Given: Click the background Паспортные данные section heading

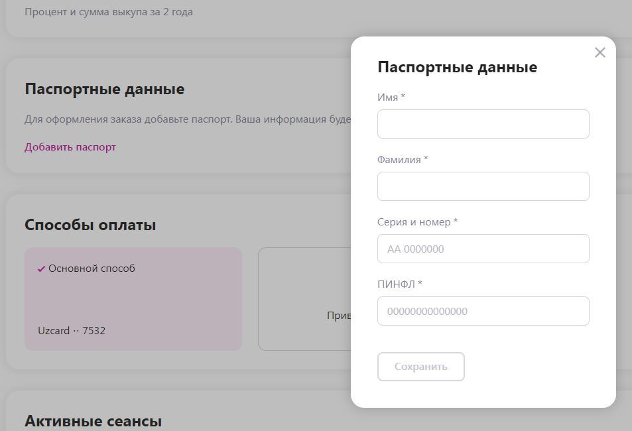Looking at the screenshot, I should [x=104, y=89].
